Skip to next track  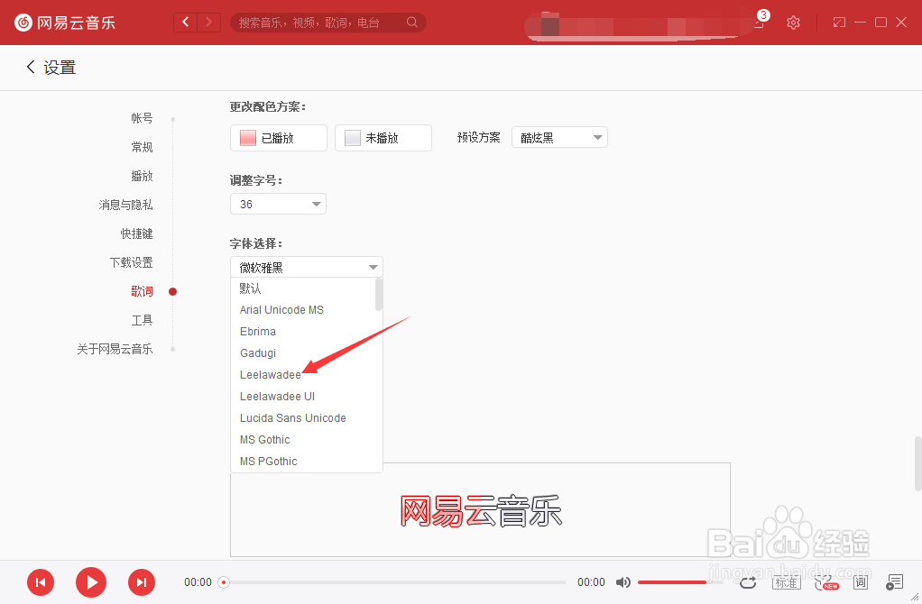(x=142, y=582)
